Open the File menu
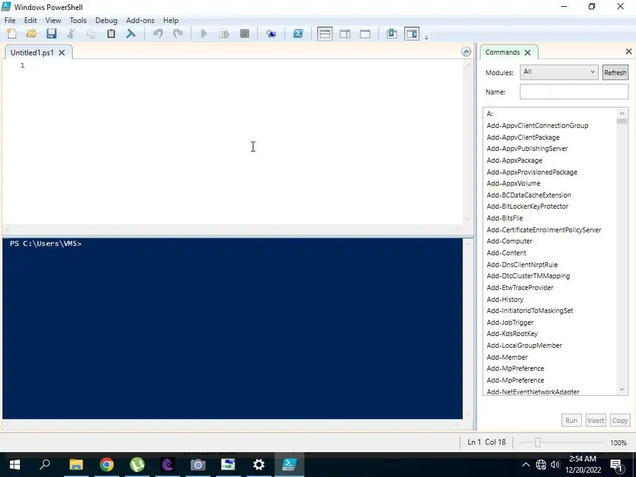Screen dimensions: 636x477 pos(10,20)
